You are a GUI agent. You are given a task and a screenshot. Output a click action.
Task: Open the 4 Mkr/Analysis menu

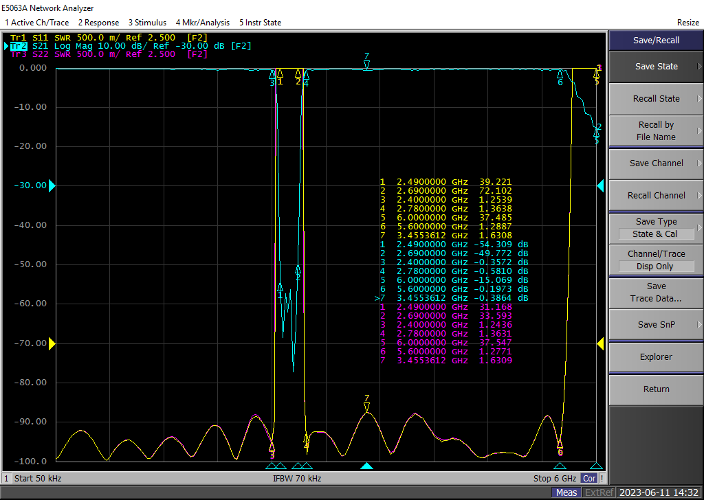[202, 23]
